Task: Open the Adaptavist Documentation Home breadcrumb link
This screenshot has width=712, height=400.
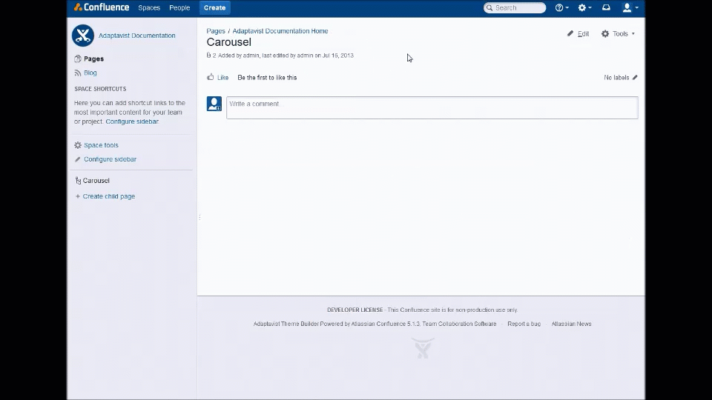Action: click(x=280, y=31)
